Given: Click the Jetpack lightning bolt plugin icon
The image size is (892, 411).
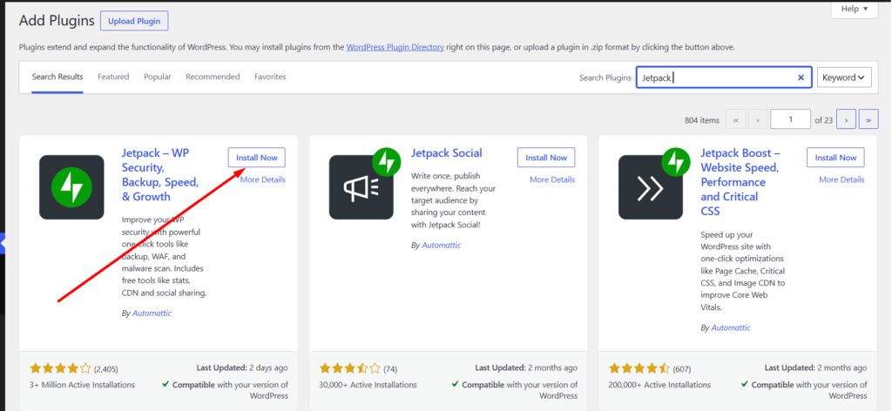Looking at the screenshot, I should (x=71, y=187).
